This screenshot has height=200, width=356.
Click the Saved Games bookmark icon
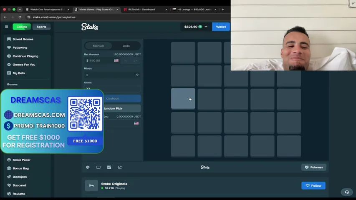point(9,39)
